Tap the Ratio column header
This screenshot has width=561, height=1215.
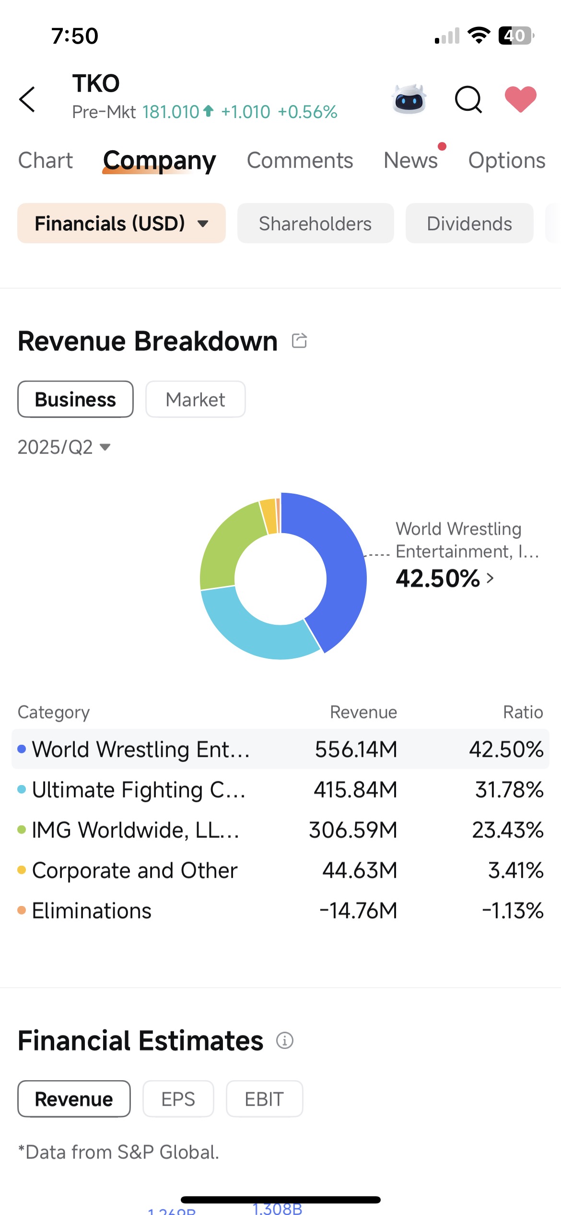[523, 712]
